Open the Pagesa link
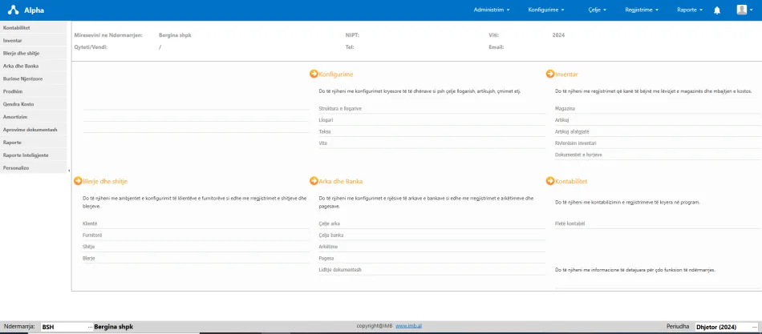Screen dimensions: 762x334 [x=326, y=258]
